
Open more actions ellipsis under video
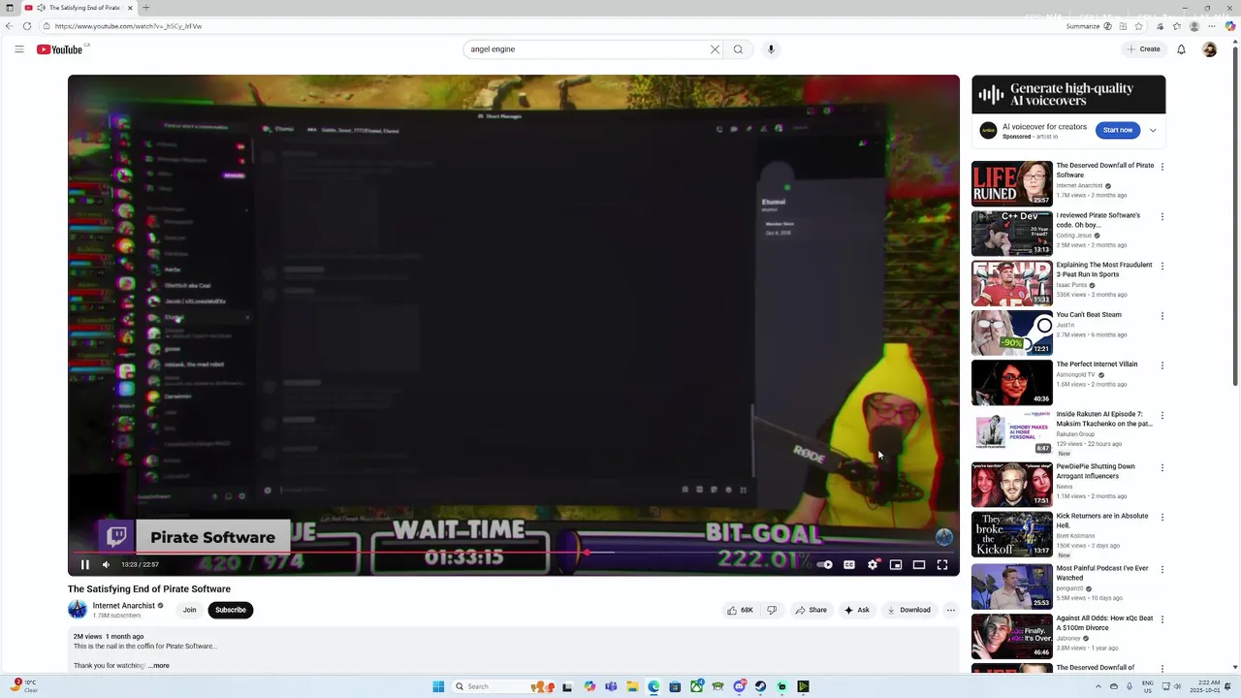click(950, 610)
